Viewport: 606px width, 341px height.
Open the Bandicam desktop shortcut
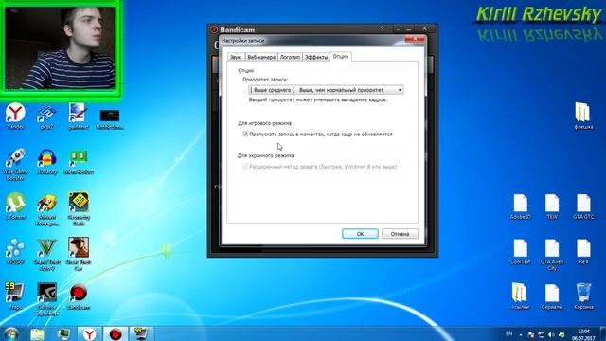(x=79, y=296)
